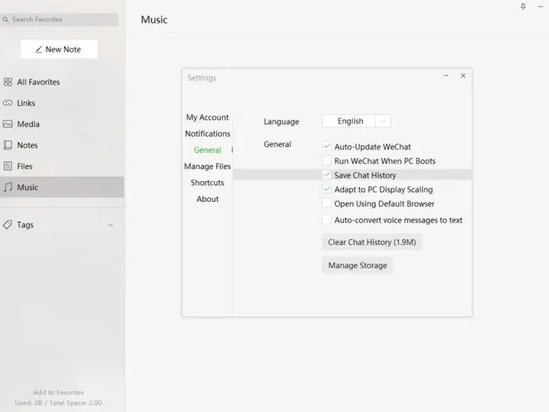Close the Settings dialog

(x=463, y=76)
